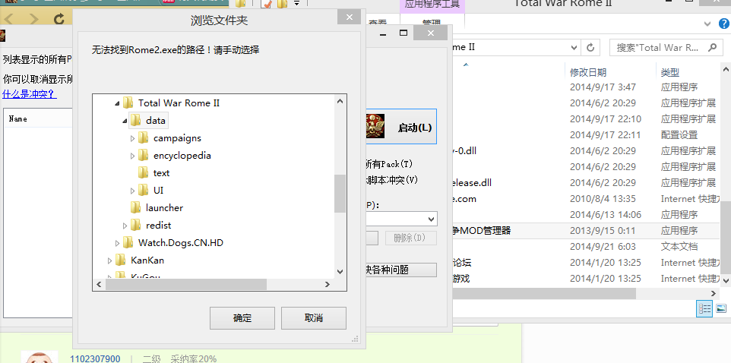
Task: Sort by 修改日期 column header
Action: click(x=588, y=72)
